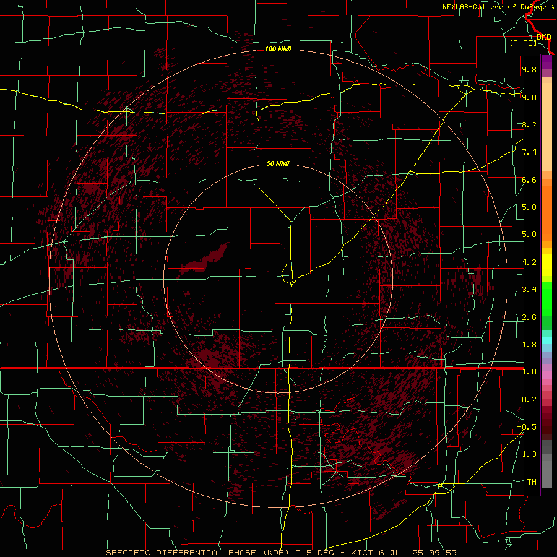Select the light peach segment of color bar
The image size is (557, 557).
point(546,127)
